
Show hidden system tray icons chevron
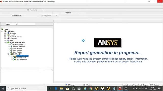(x=134, y=89)
